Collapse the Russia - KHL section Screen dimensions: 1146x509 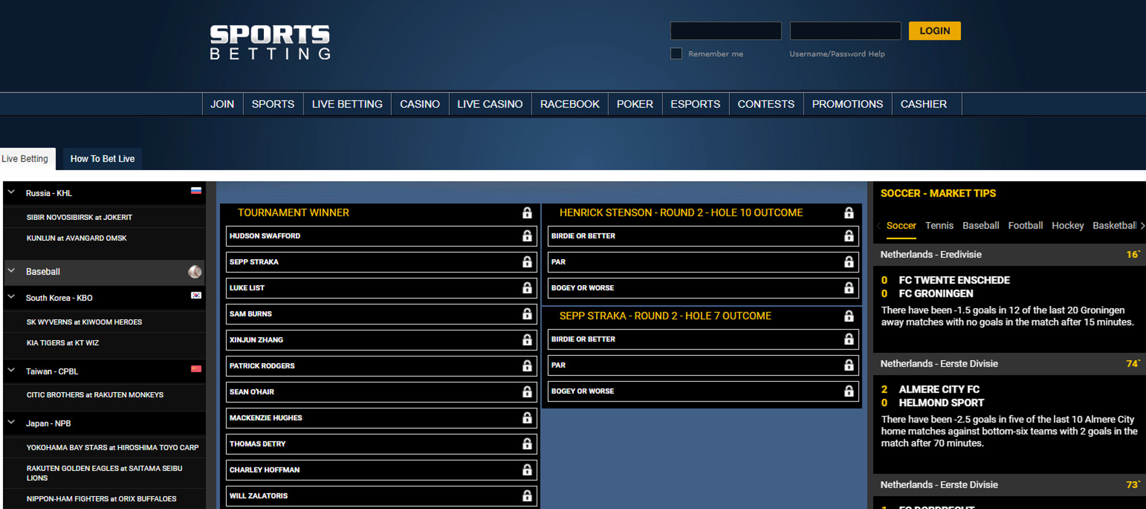[11, 192]
